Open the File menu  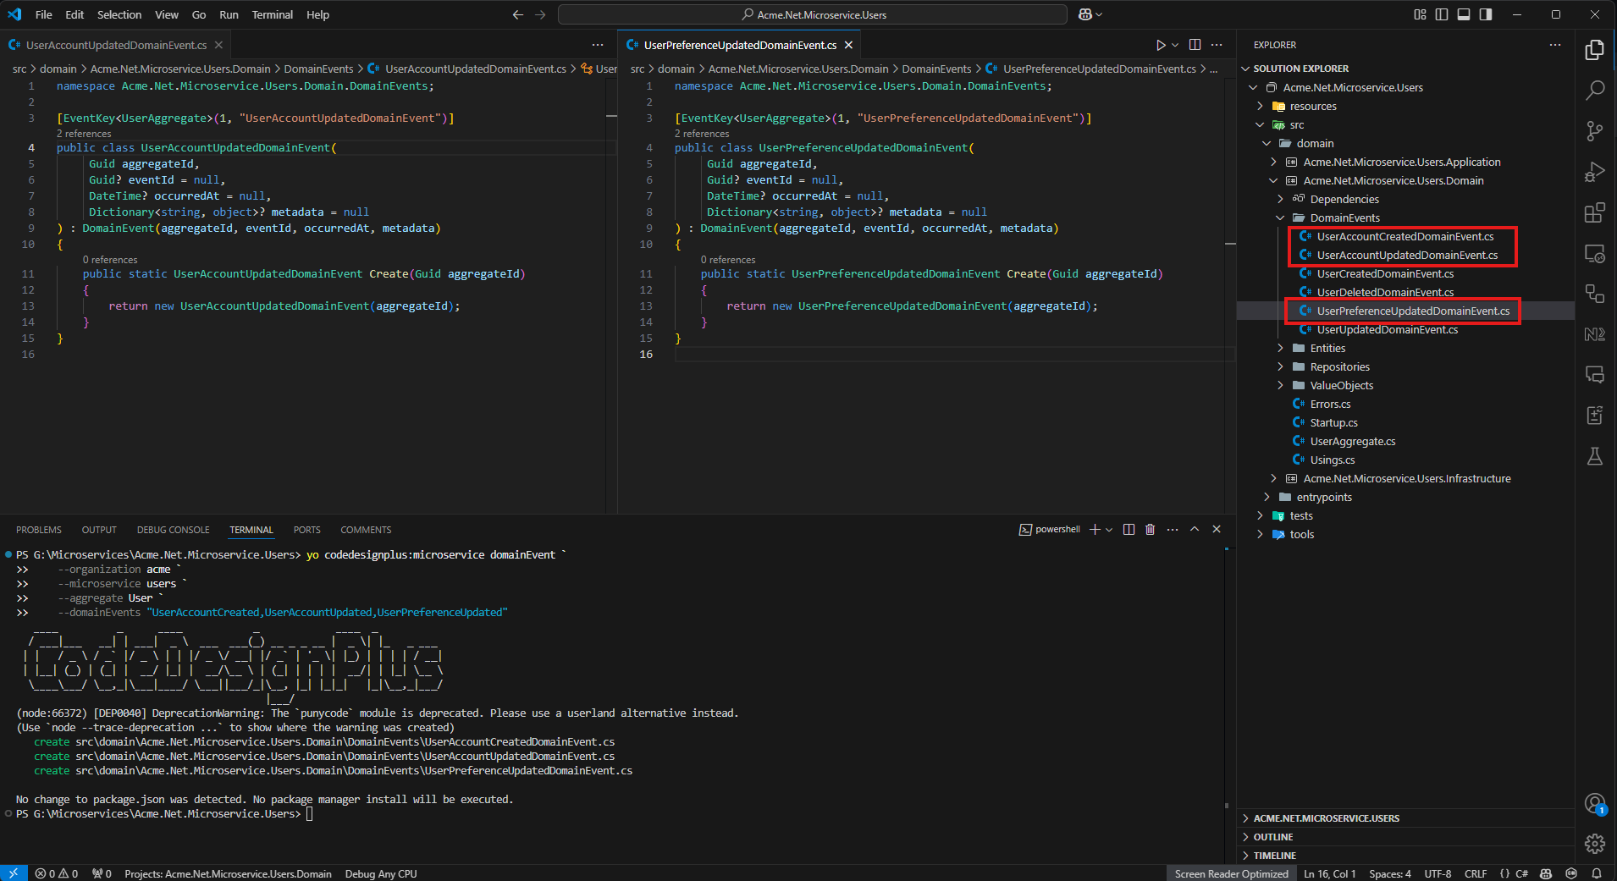click(x=43, y=14)
